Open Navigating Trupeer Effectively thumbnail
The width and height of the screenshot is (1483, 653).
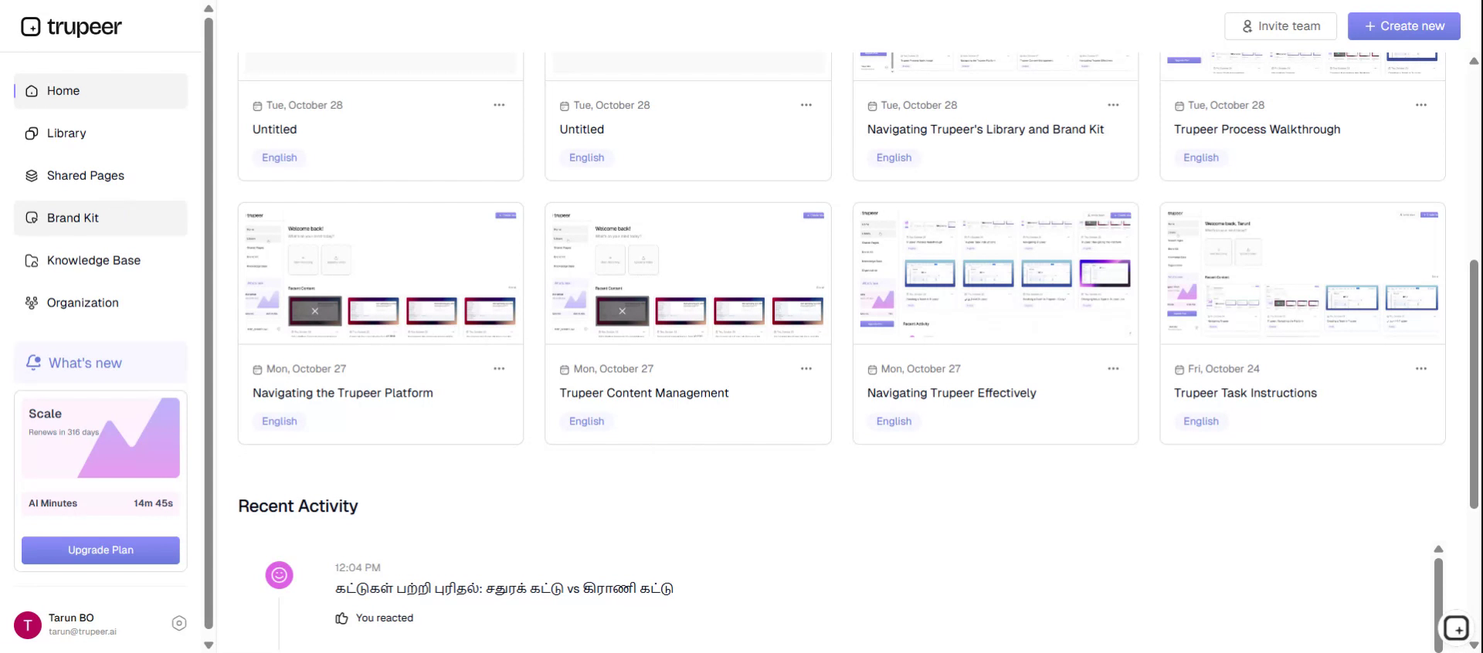(x=996, y=274)
